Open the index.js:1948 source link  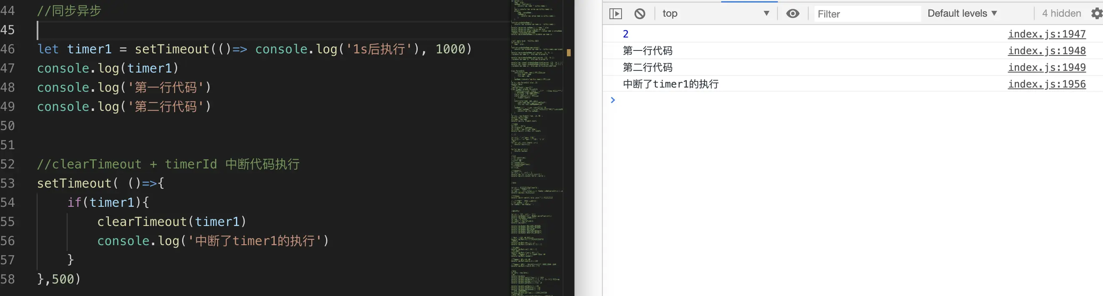point(1046,50)
